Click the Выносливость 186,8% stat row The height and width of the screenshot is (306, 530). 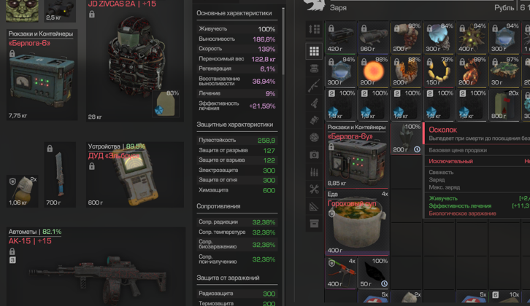pyautogui.click(x=237, y=39)
